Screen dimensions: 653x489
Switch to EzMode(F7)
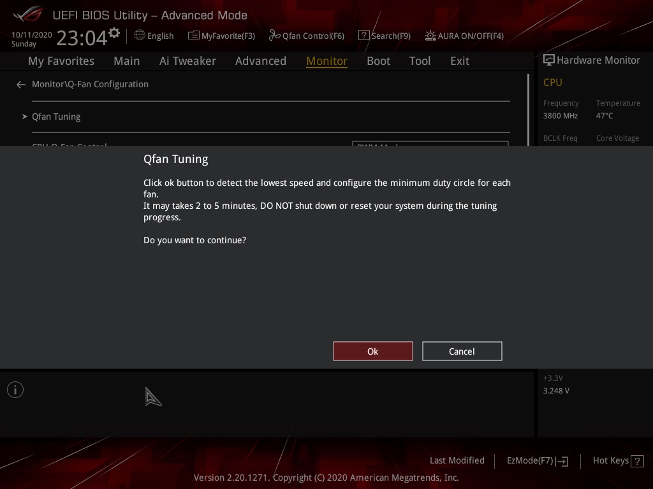tap(537, 461)
